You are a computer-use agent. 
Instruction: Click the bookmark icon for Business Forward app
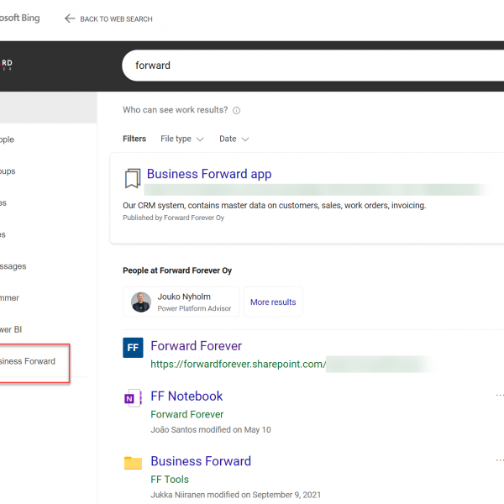click(132, 178)
